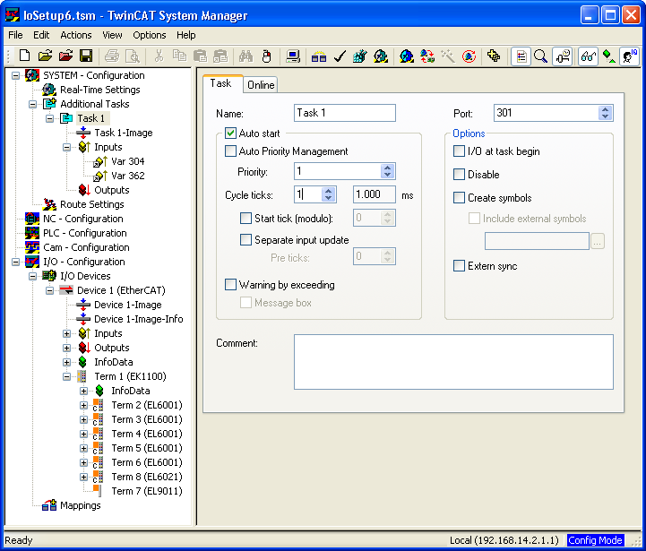646x551 pixels.
Task: Click the Generate Mappings icon
Action: 318,56
